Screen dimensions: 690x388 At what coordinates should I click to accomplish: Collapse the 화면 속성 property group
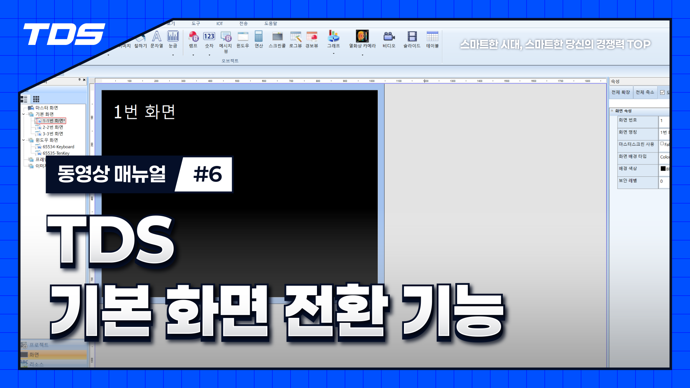pyautogui.click(x=612, y=111)
